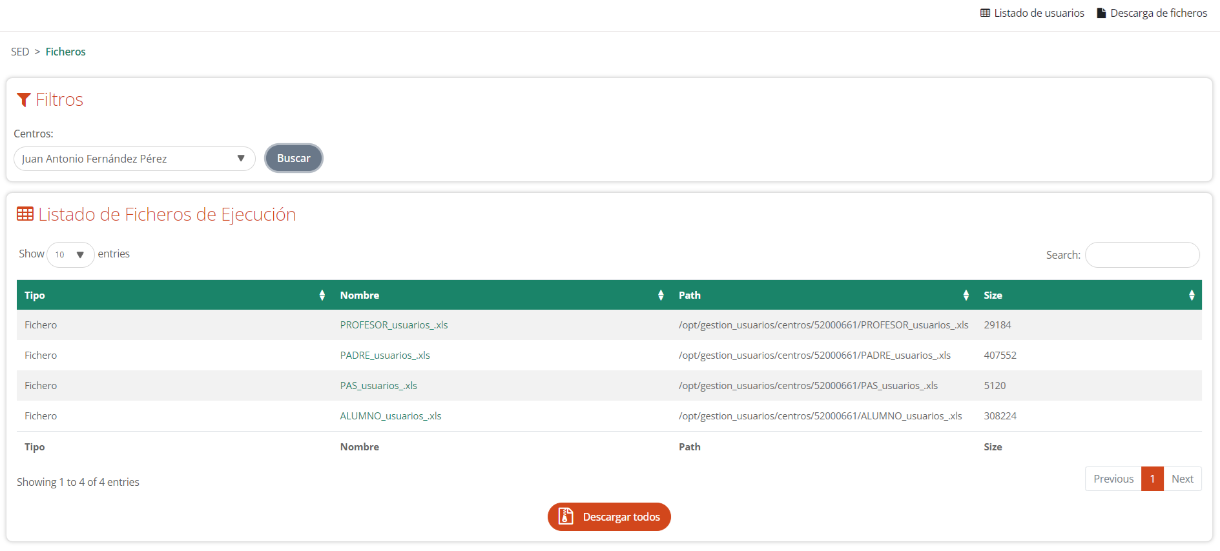Click Descargar todos button
1220x551 pixels.
[x=609, y=517]
